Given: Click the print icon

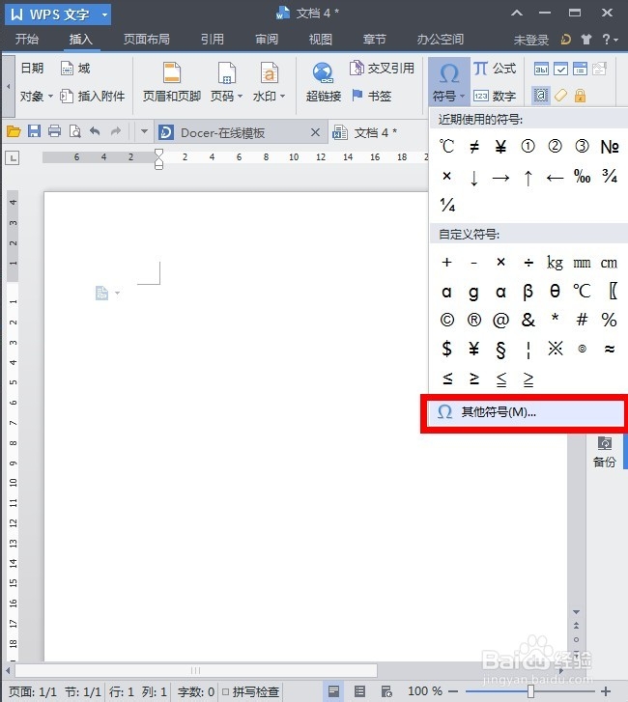Looking at the screenshot, I should click(x=54, y=131).
